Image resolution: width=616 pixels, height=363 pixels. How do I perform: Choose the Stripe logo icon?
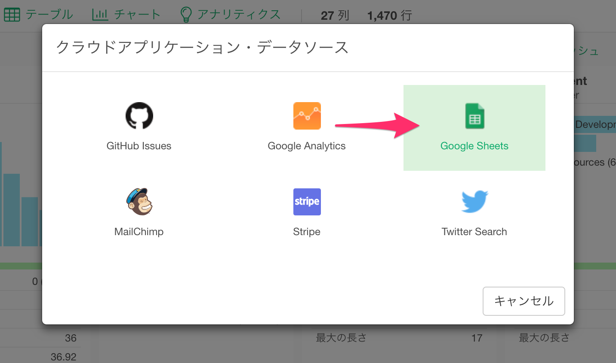(307, 202)
